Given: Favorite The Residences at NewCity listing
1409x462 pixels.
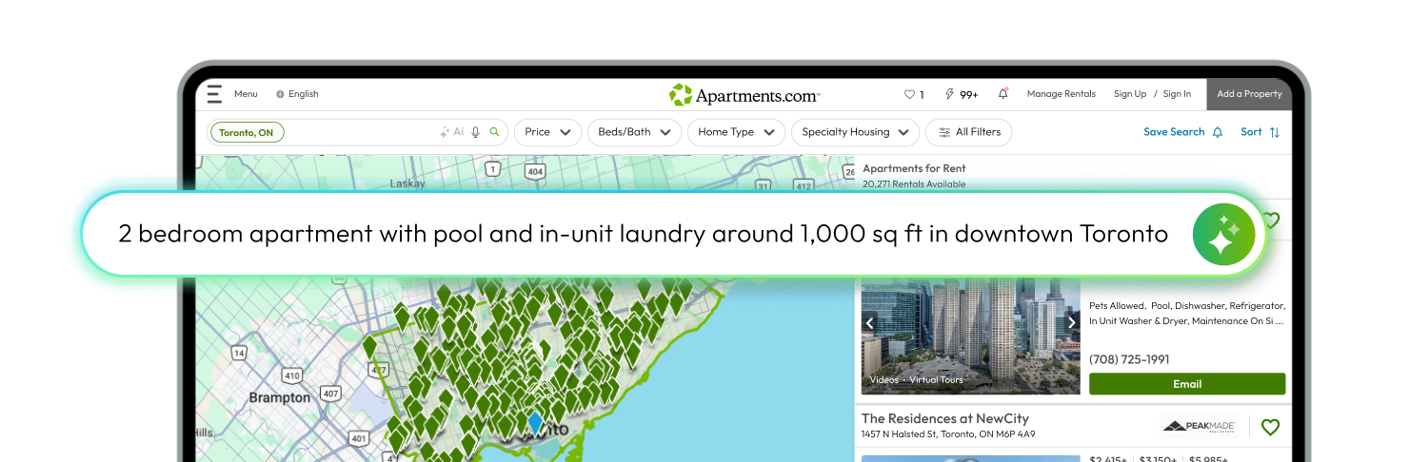Looking at the screenshot, I should pyautogui.click(x=1270, y=427).
